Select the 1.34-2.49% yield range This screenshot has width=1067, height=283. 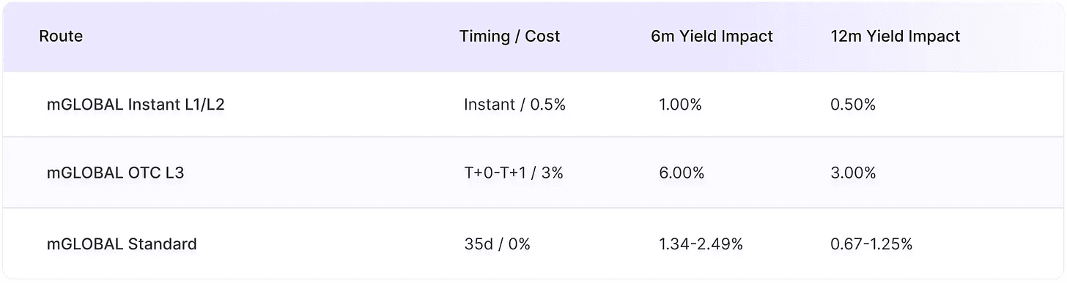click(701, 244)
